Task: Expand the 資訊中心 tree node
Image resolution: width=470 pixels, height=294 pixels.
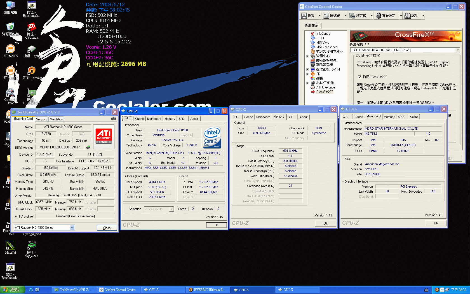Action: point(307,56)
